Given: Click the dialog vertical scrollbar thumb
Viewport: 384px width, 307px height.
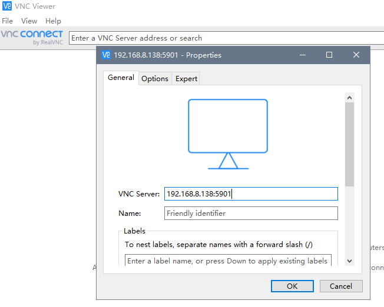Looking at the screenshot, I should point(349,144).
